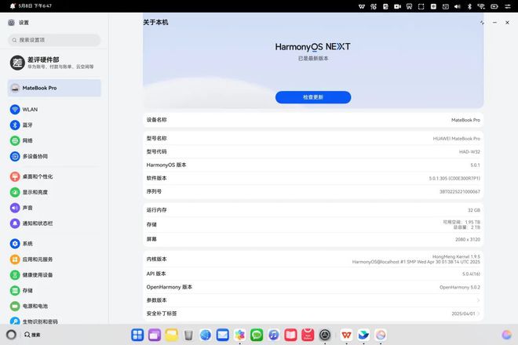Click the purple window app in dock
The height and width of the screenshot is (345, 518).
click(x=155, y=335)
